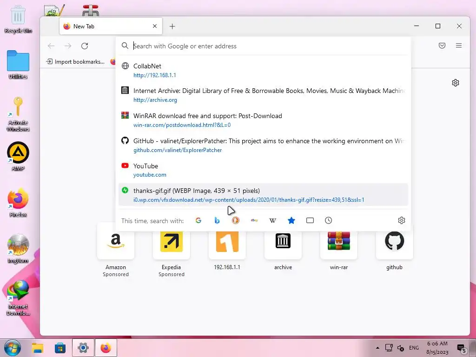Open CollabNet 192.168.1.1 suggestion
The height and width of the screenshot is (357, 476).
click(x=263, y=71)
